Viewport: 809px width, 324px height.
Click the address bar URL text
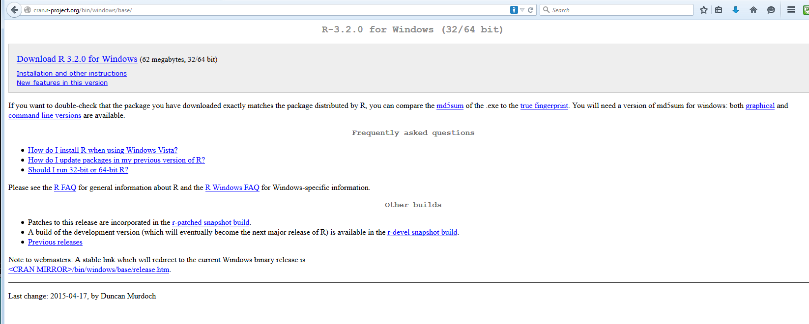coord(83,10)
